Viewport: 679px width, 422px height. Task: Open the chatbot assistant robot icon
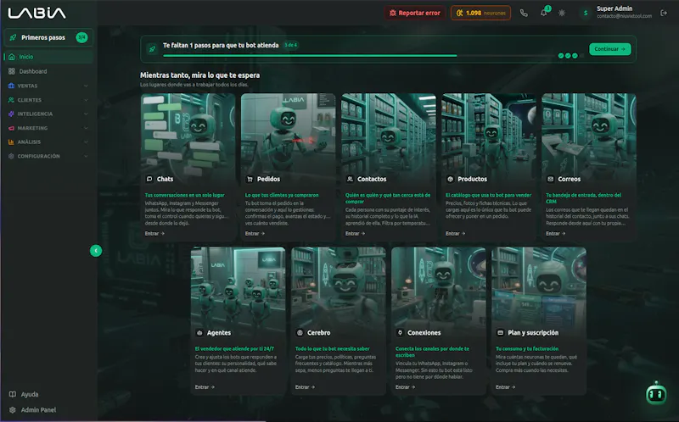point(656,393)
